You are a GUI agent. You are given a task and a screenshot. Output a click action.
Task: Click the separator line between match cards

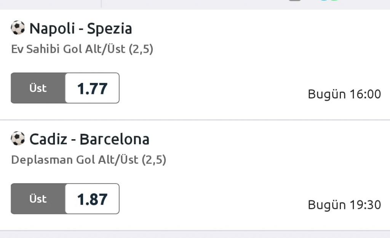pyautogui.click(x=195, y=120)
